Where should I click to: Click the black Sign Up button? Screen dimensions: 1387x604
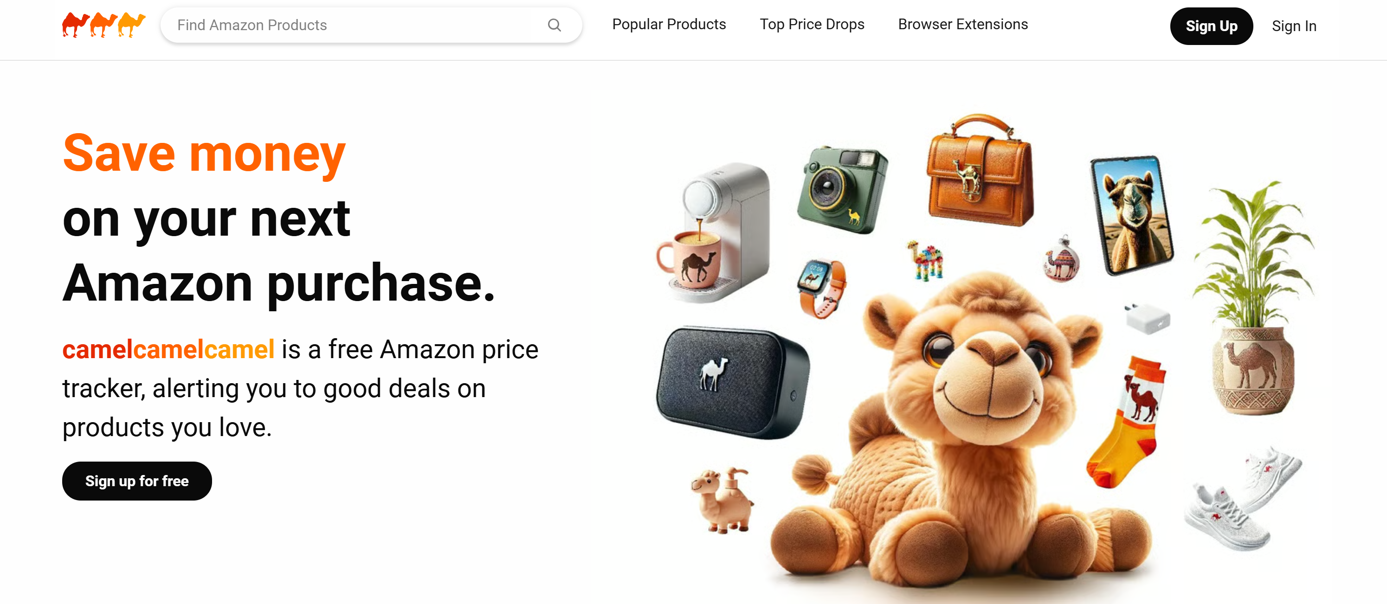coord(1211,26)
